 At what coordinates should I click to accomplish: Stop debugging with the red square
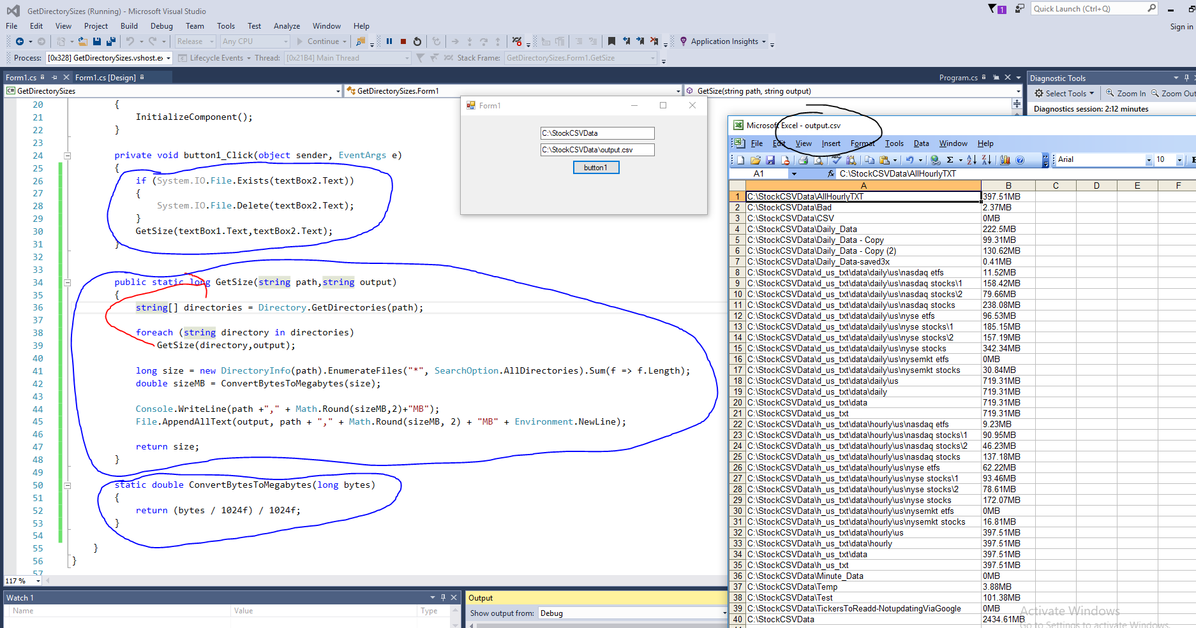[x=403, y=41]
